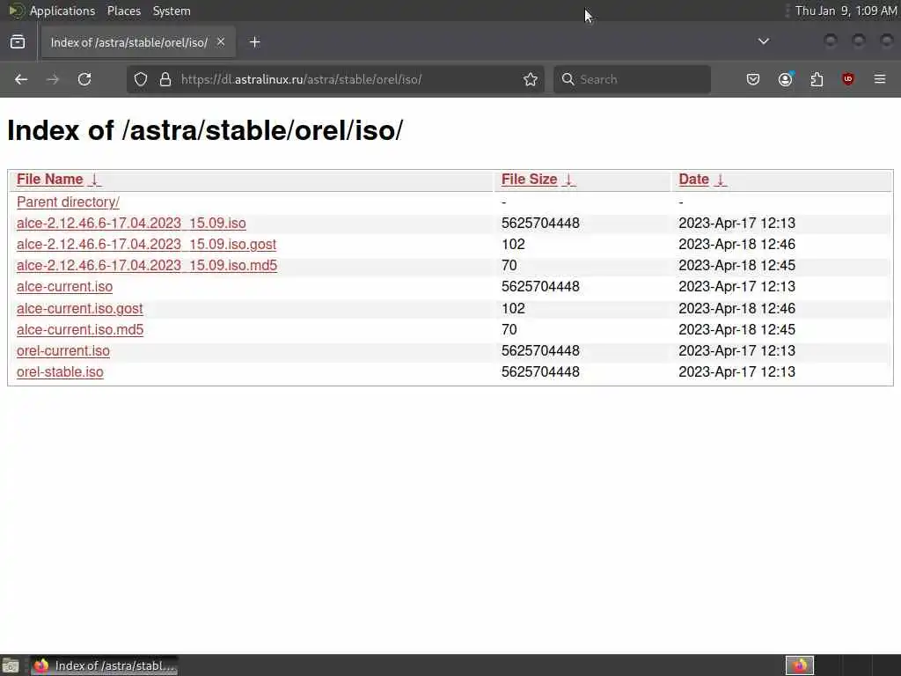Open the System menu
This screenshot has height=676, width=901.
172,11
